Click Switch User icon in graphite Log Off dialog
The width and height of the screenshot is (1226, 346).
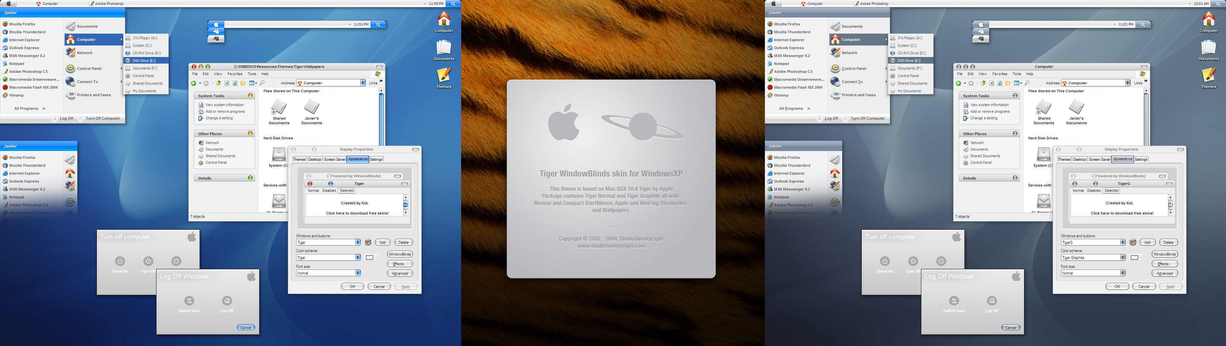(x=954, y=300)
